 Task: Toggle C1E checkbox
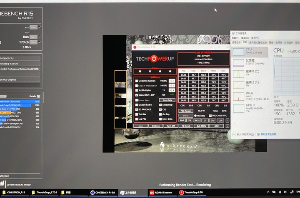160,109
